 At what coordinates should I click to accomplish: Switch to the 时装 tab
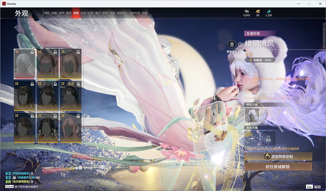[x=54, y=13]
